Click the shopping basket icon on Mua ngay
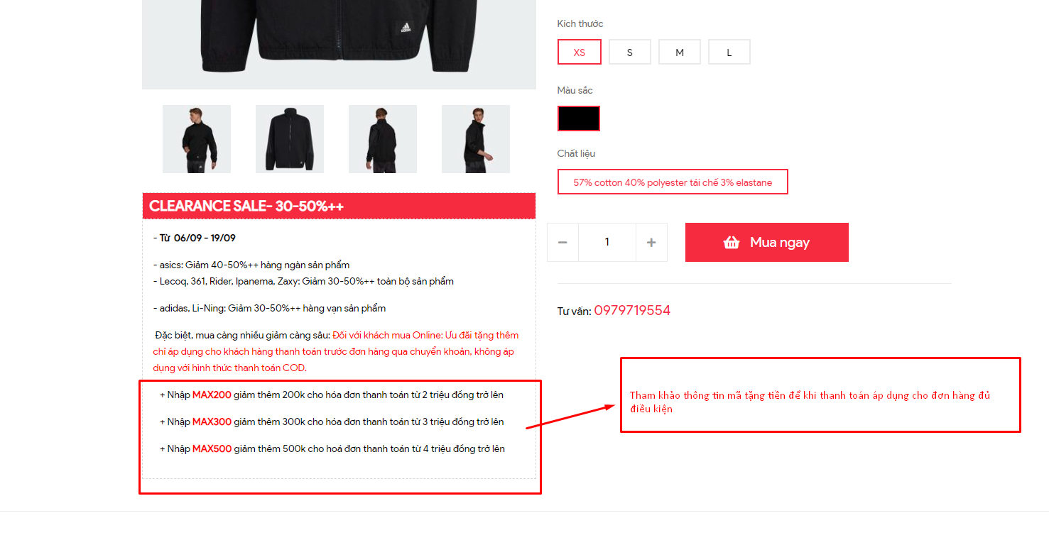 (x=732, y=243)
